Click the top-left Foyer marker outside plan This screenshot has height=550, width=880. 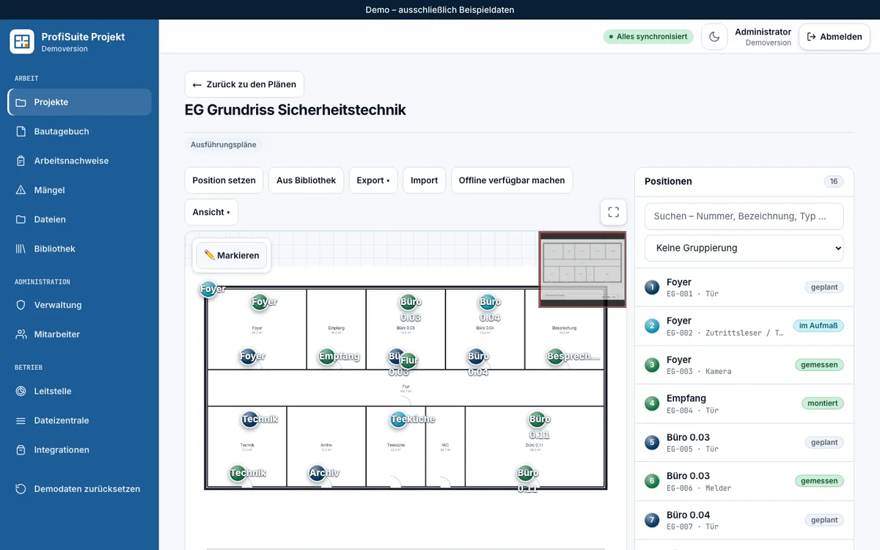tap(209, 289)
